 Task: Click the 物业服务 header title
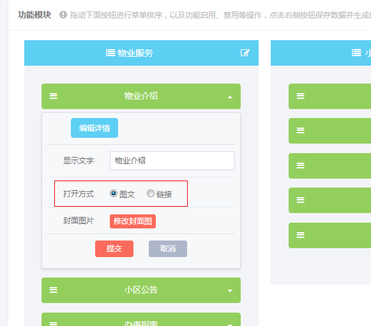pos(135,53)
